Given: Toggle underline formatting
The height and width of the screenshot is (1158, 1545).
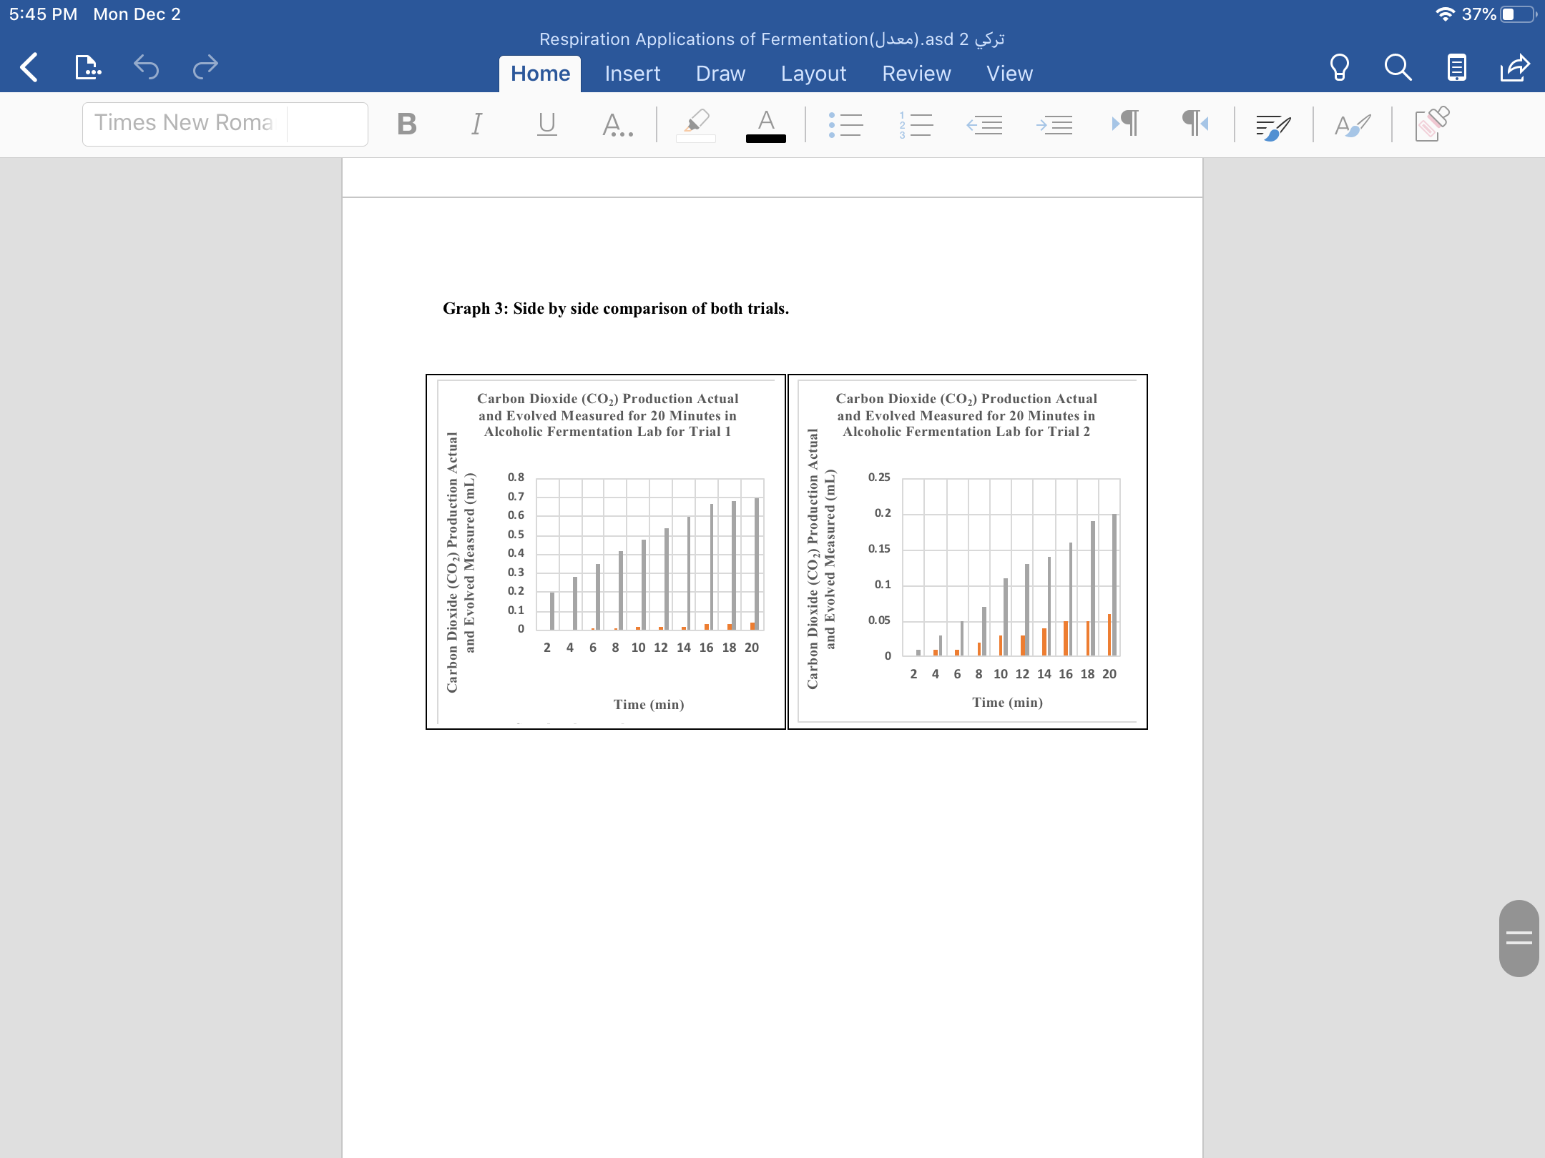Looking at the screenshot, I should tap(546, 124).
